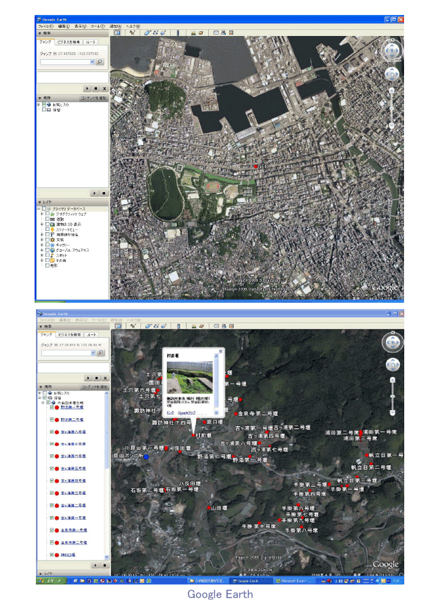Expand the その他 layer node
This screenshot has width=440, height=611.
click(x=42, y=260)
